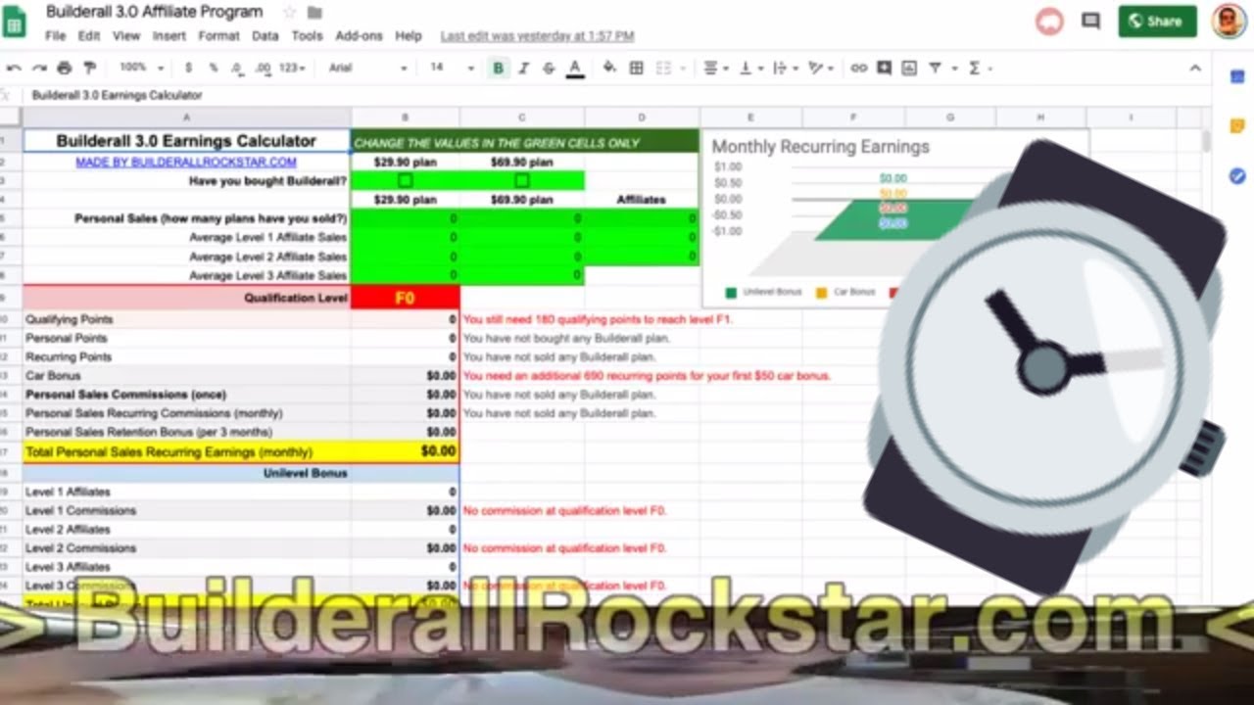Open the Borders tool

pyautogui.click(x=636, y=68)
